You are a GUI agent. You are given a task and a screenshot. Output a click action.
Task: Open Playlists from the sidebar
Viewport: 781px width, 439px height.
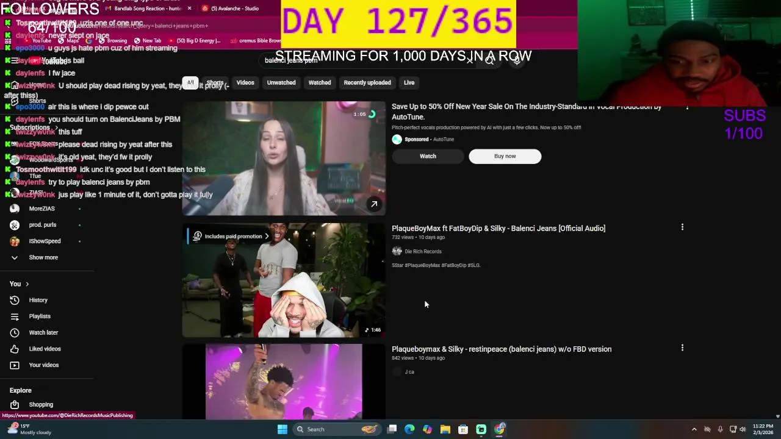pyautogui.click(x=40, y=316)
